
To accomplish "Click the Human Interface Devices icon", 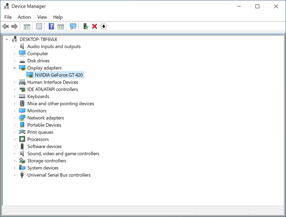I will pos(22,82).
